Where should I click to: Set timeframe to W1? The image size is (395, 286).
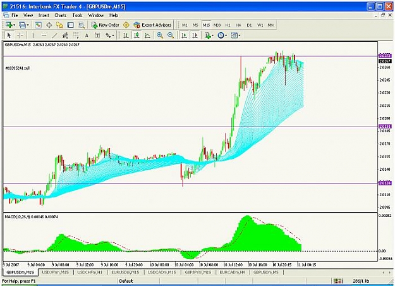coord(260,25)
